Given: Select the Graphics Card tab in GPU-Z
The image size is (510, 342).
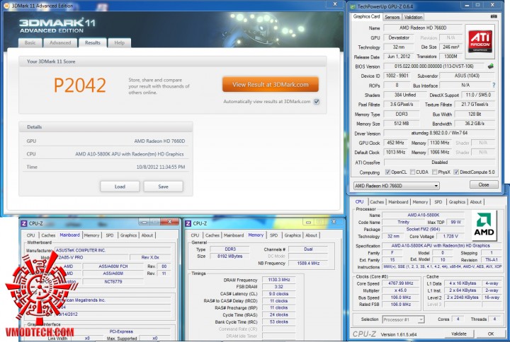Looking at the screenshot, I should pos(366,16).
